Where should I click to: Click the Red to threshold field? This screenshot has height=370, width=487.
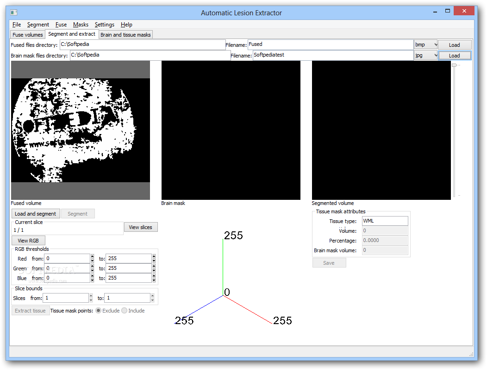tap(129, 259)
